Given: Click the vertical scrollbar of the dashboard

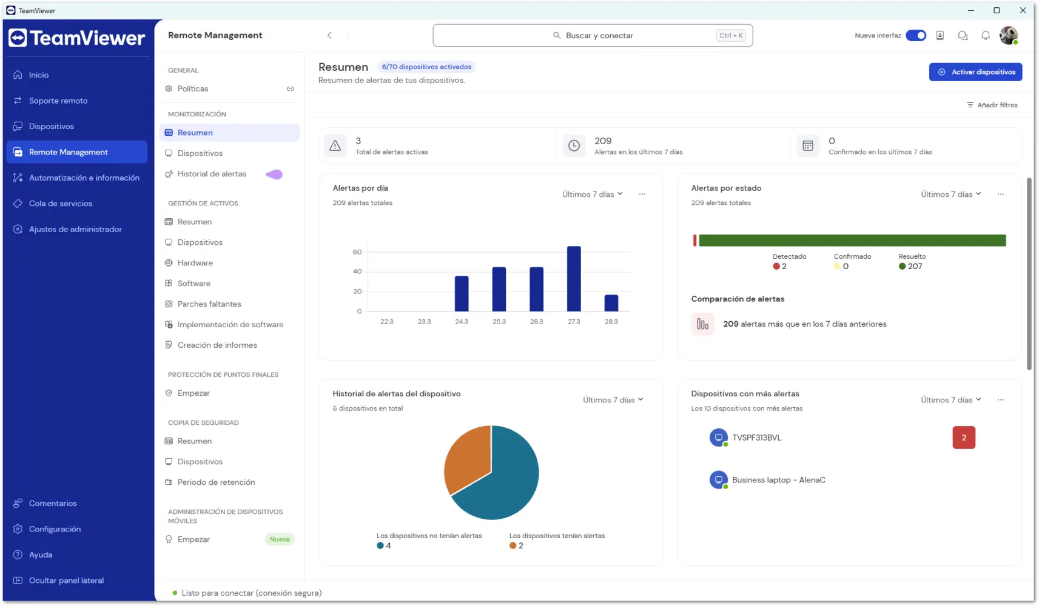Looking at the screenshot, I should pyautogui.click(x=1029, y=274).
